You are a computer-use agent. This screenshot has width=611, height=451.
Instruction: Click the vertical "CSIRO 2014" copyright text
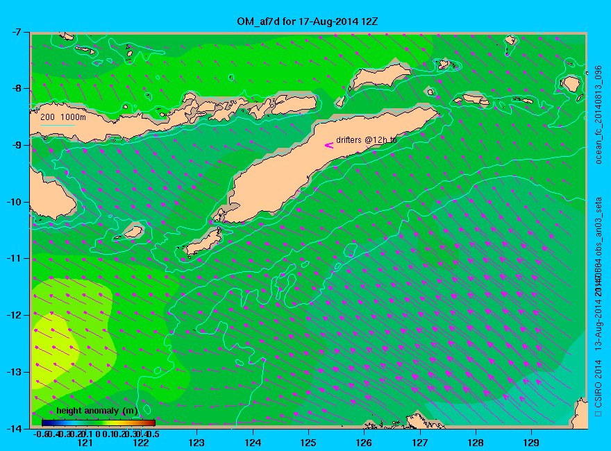pyautogui.click(x=598, y=384)
